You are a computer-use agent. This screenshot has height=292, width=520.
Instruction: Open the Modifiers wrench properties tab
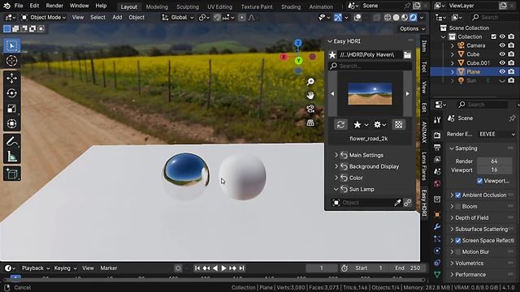(437, 227)
